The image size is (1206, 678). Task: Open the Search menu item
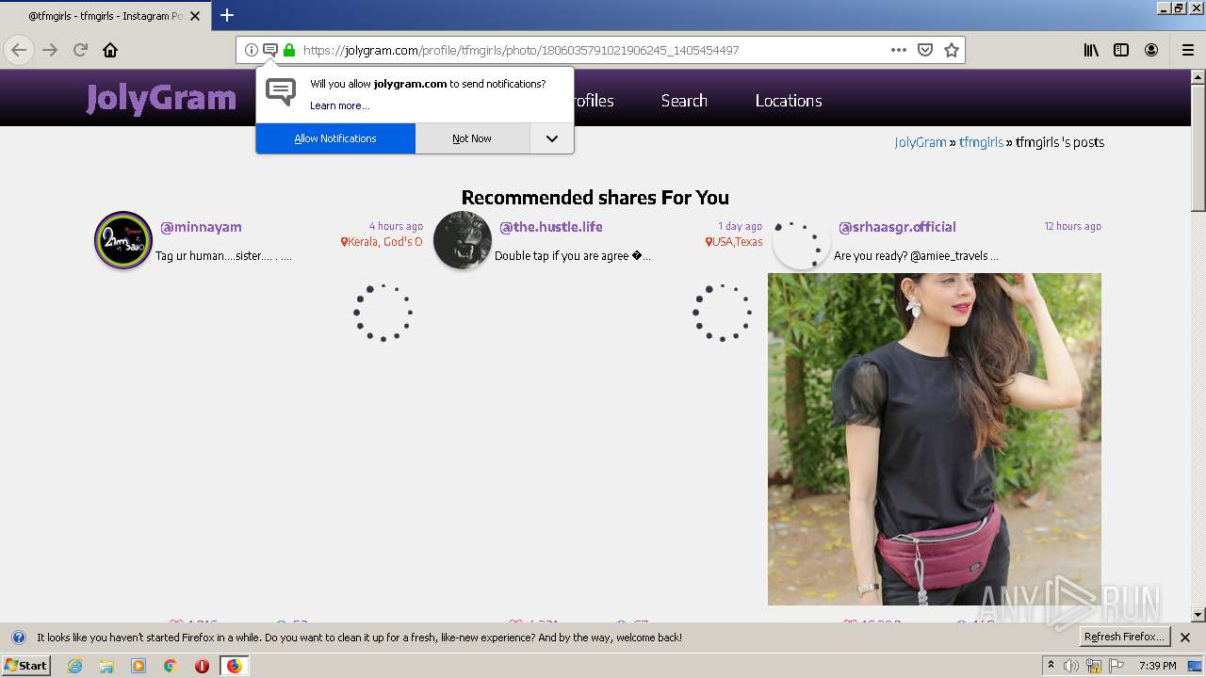[x=684, y=101]
